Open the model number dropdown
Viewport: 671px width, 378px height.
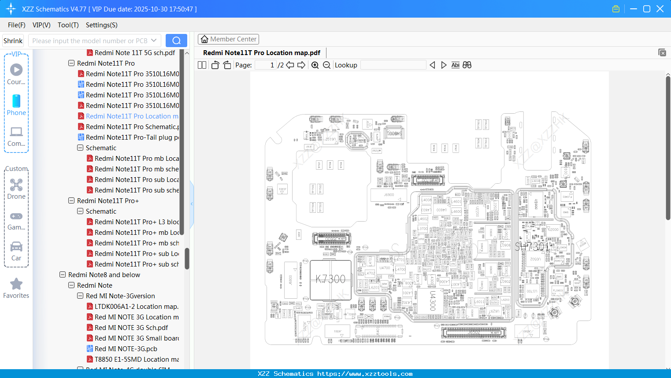[154, 40]
